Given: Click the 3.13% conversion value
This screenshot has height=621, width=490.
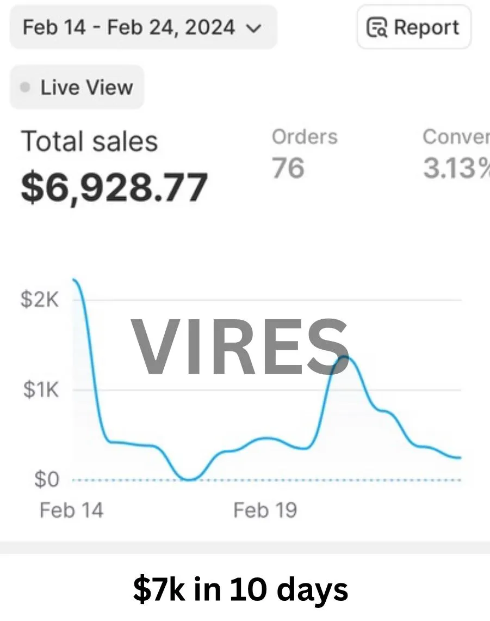Looking at the screenshot, I should click(x=456, y=168).
